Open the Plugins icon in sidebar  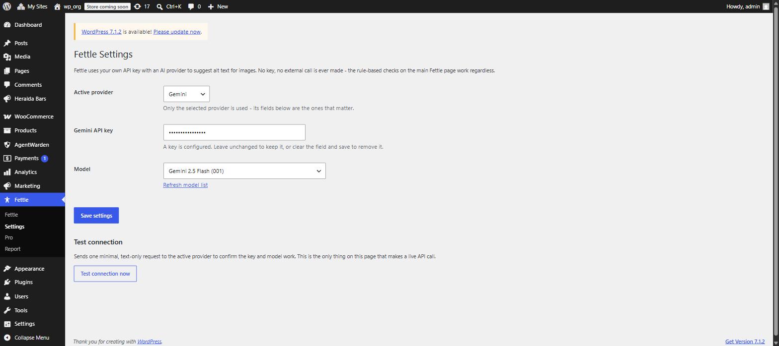point(7,282)
